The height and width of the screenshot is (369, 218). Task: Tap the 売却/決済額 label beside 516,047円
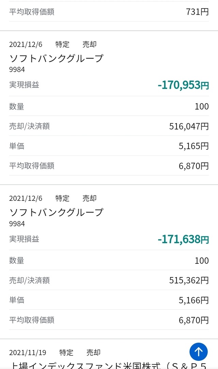click(x=29, y=126)
